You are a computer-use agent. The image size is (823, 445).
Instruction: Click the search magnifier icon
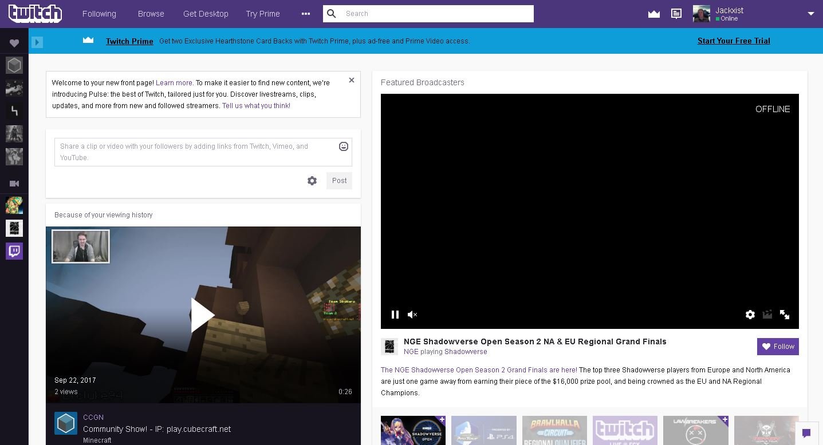pyautogui.click(x=332, y=14)
